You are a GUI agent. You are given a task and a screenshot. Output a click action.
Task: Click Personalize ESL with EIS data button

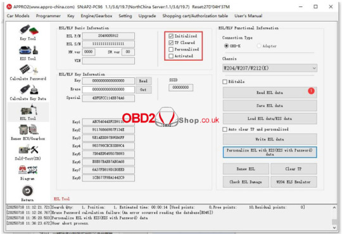tap(270, 152)
